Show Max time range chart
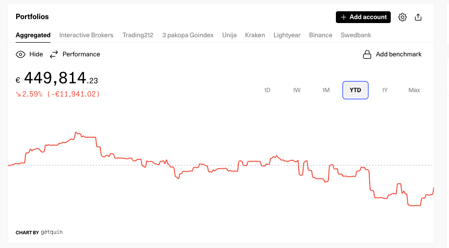The height and width of the screenshot is (248, 449). point(414,90)
